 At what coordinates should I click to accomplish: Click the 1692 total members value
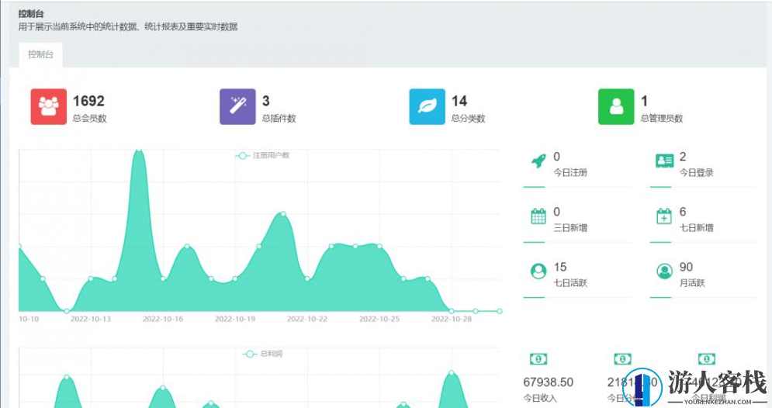[x=88, y=101]
